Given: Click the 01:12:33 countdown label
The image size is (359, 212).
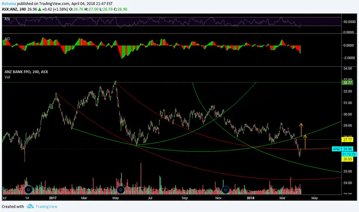Looking at the screenshot, I should click(x=349, y=154).
